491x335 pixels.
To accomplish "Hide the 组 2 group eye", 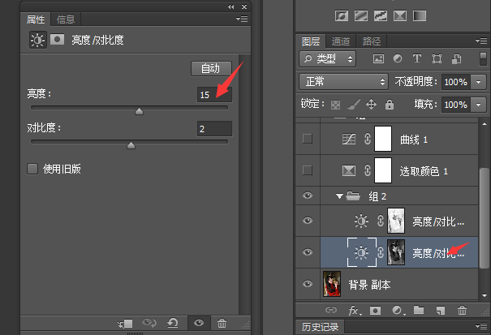I will pyautogui.click(x=308, y=195).
